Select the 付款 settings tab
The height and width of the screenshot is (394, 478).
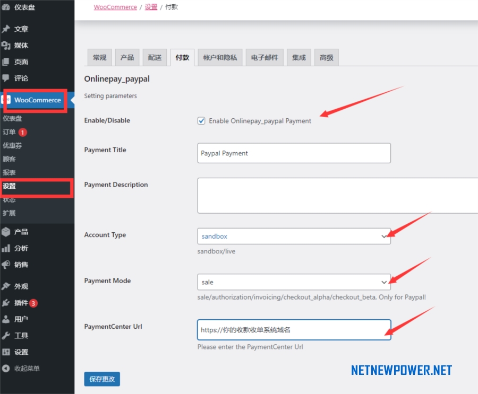[182, 57]
